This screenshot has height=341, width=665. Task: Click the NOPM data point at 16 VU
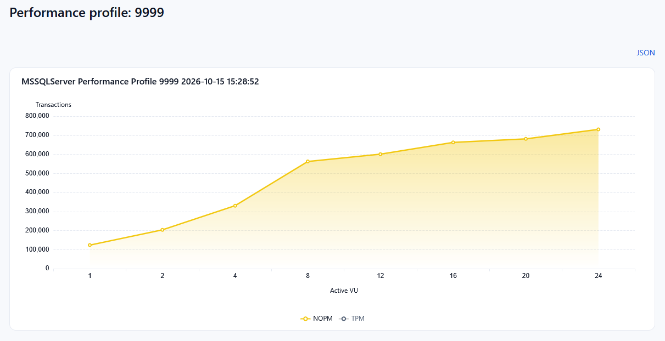pos(453,143)
